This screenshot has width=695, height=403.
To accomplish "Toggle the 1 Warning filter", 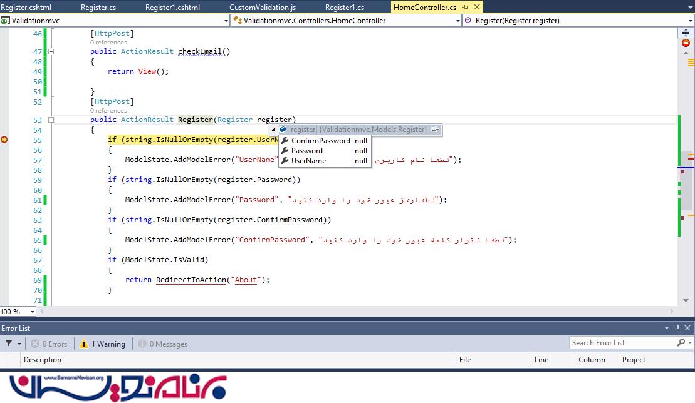I will (102, 344).
